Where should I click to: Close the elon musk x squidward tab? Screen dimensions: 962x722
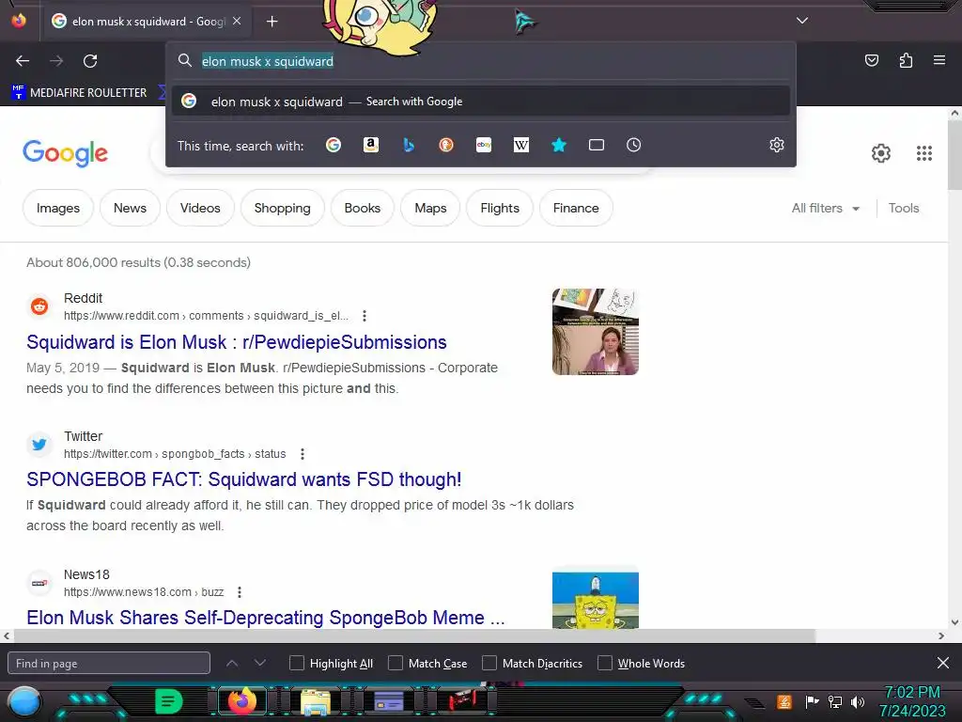(237, 21)
